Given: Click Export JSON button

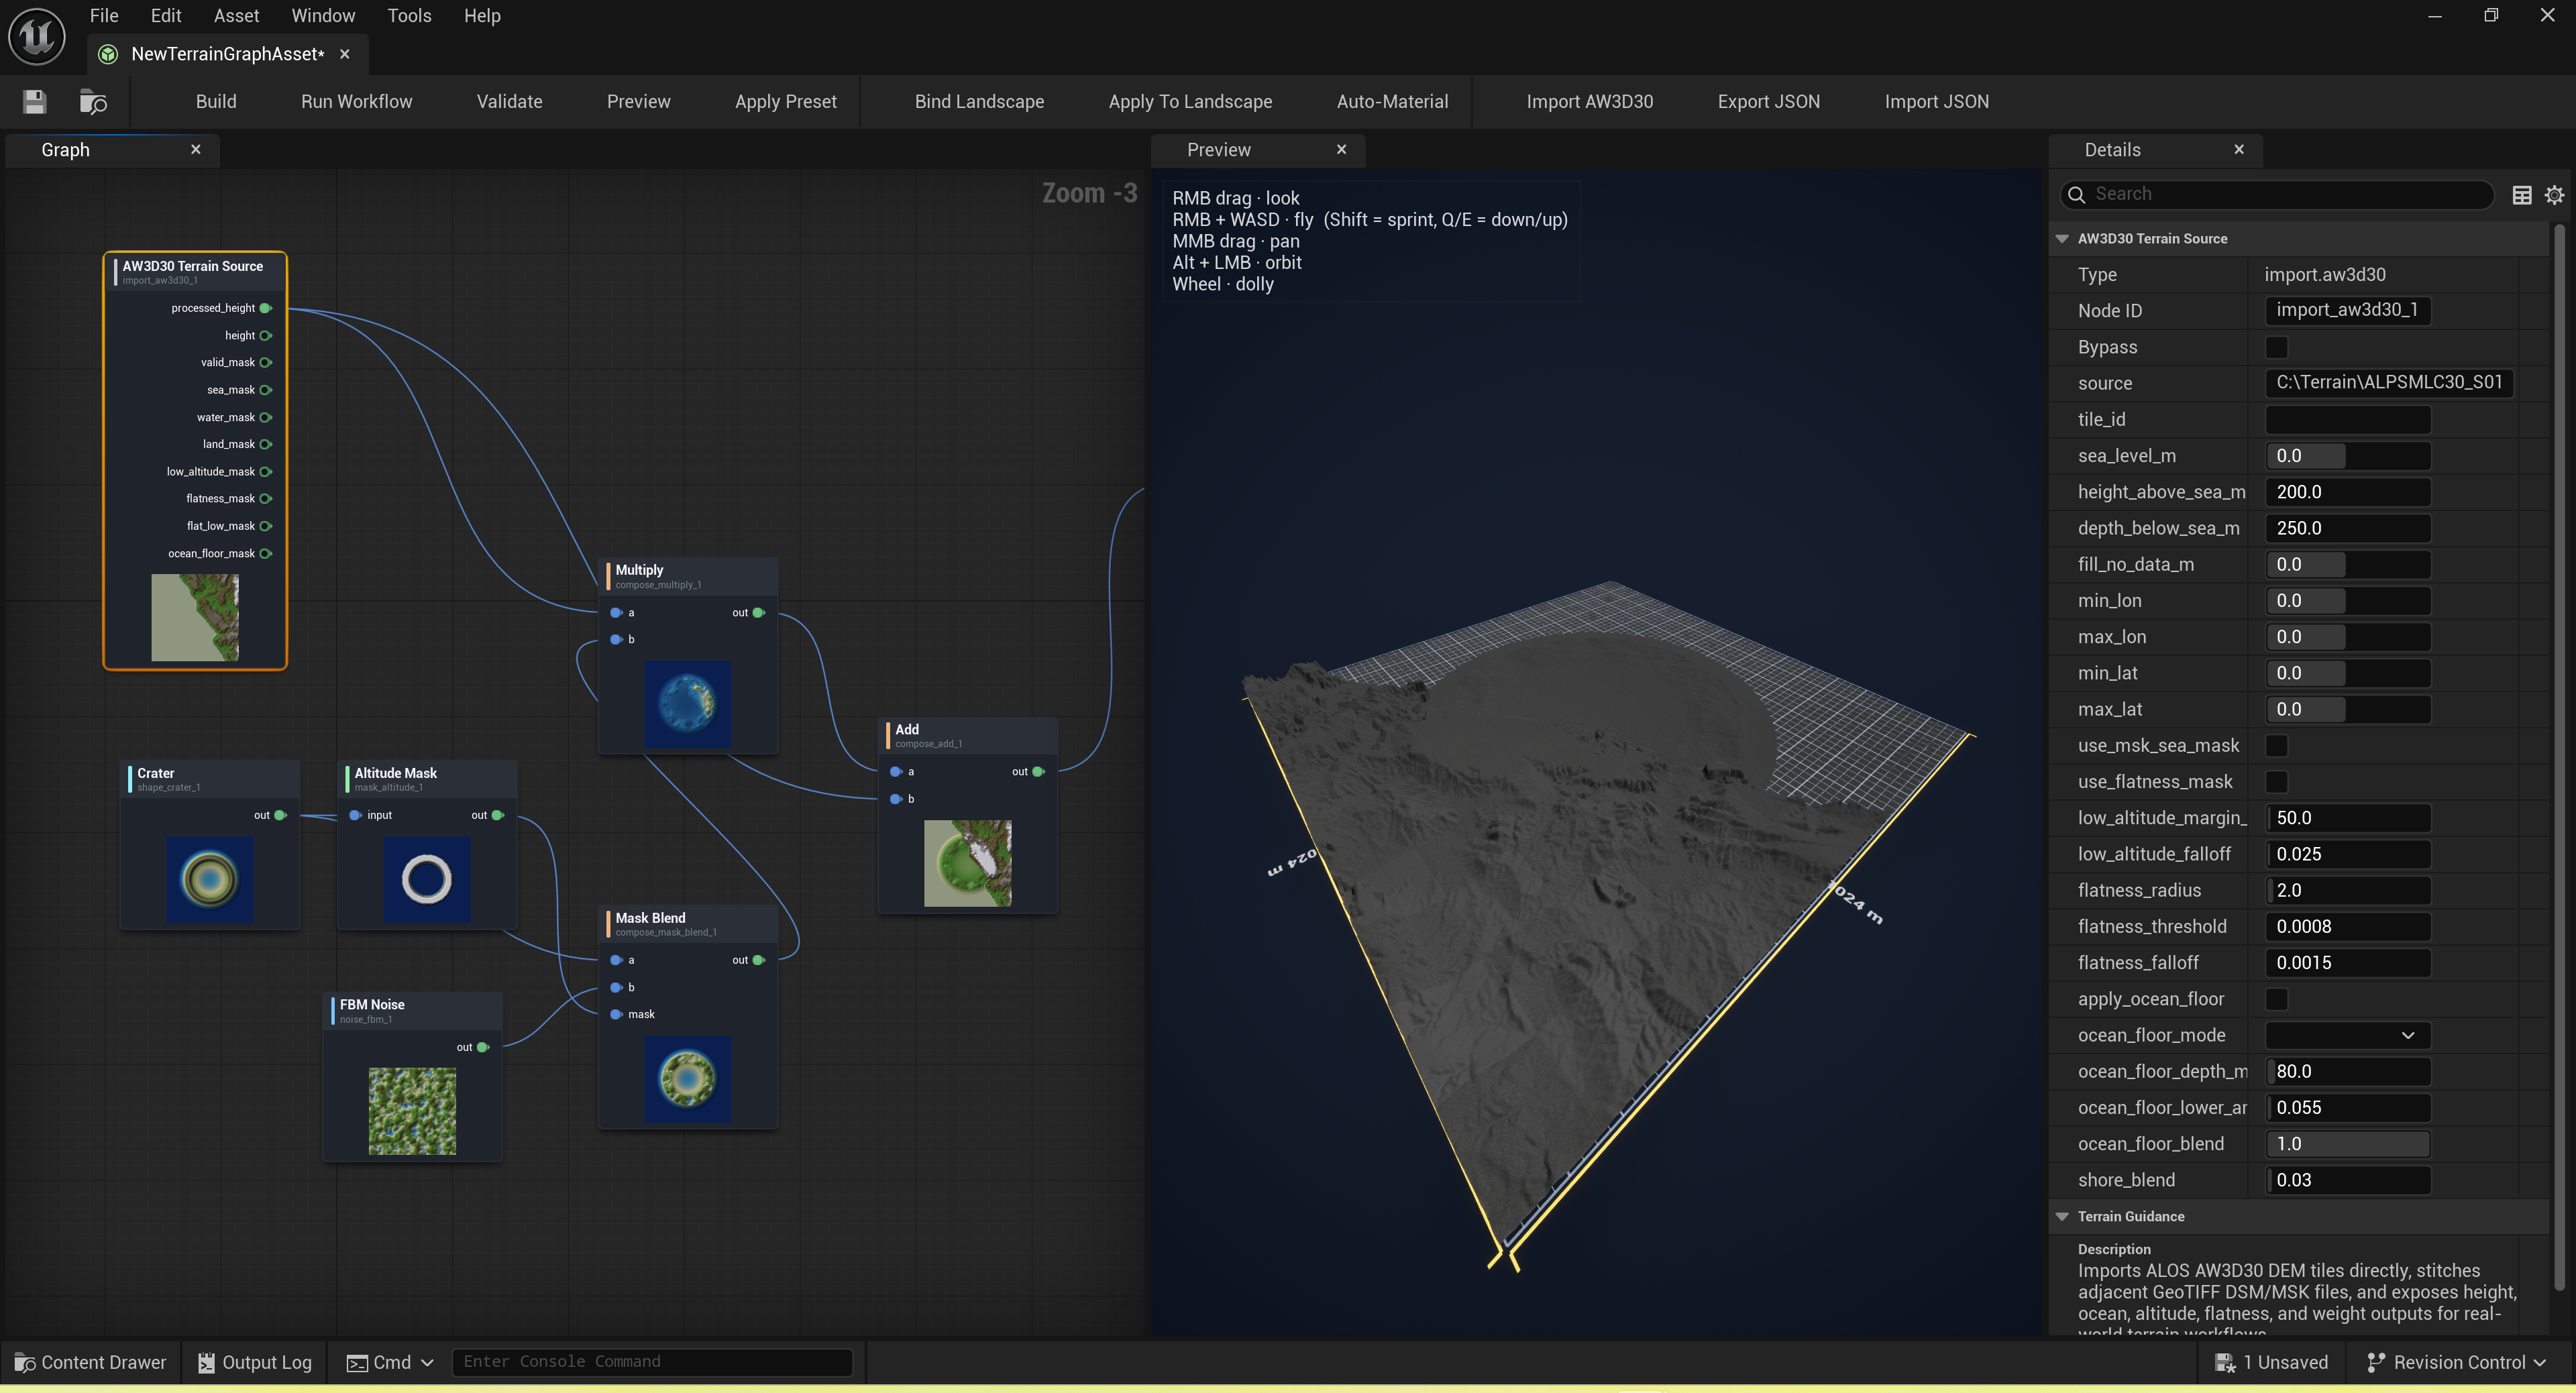Looking at the screenshot, I should coord(1768,101).
